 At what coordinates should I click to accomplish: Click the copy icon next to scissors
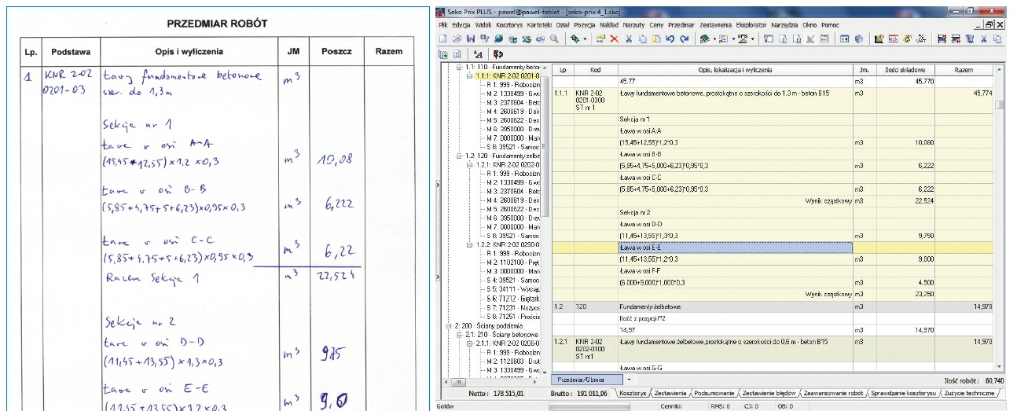(643, 38)
